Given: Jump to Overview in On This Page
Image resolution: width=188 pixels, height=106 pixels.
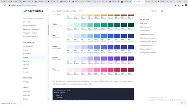Looking at the screenshot, I should click(x=143, y=23).
